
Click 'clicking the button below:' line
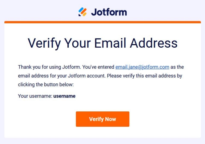(x=46, y=85)
